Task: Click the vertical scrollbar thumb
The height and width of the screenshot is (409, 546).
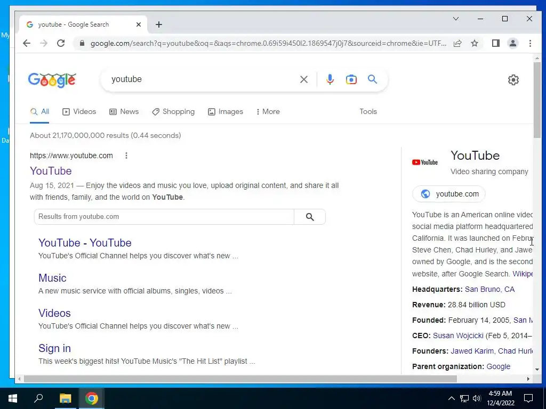Action: tap(537, 100)
